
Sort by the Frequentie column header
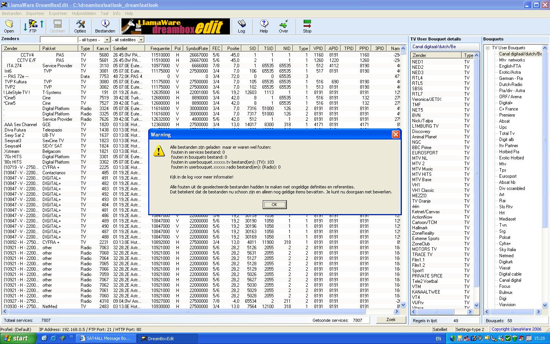(x=158, y=49)
